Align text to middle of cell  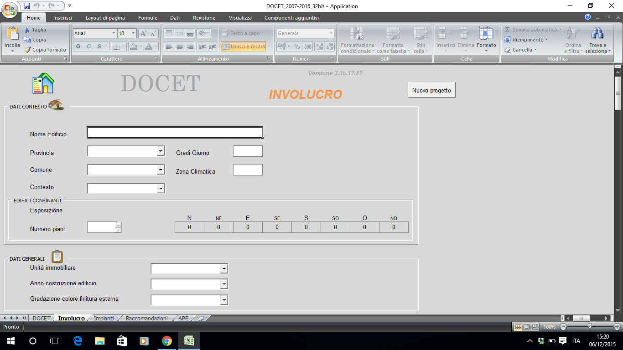(x=179, y=33)
